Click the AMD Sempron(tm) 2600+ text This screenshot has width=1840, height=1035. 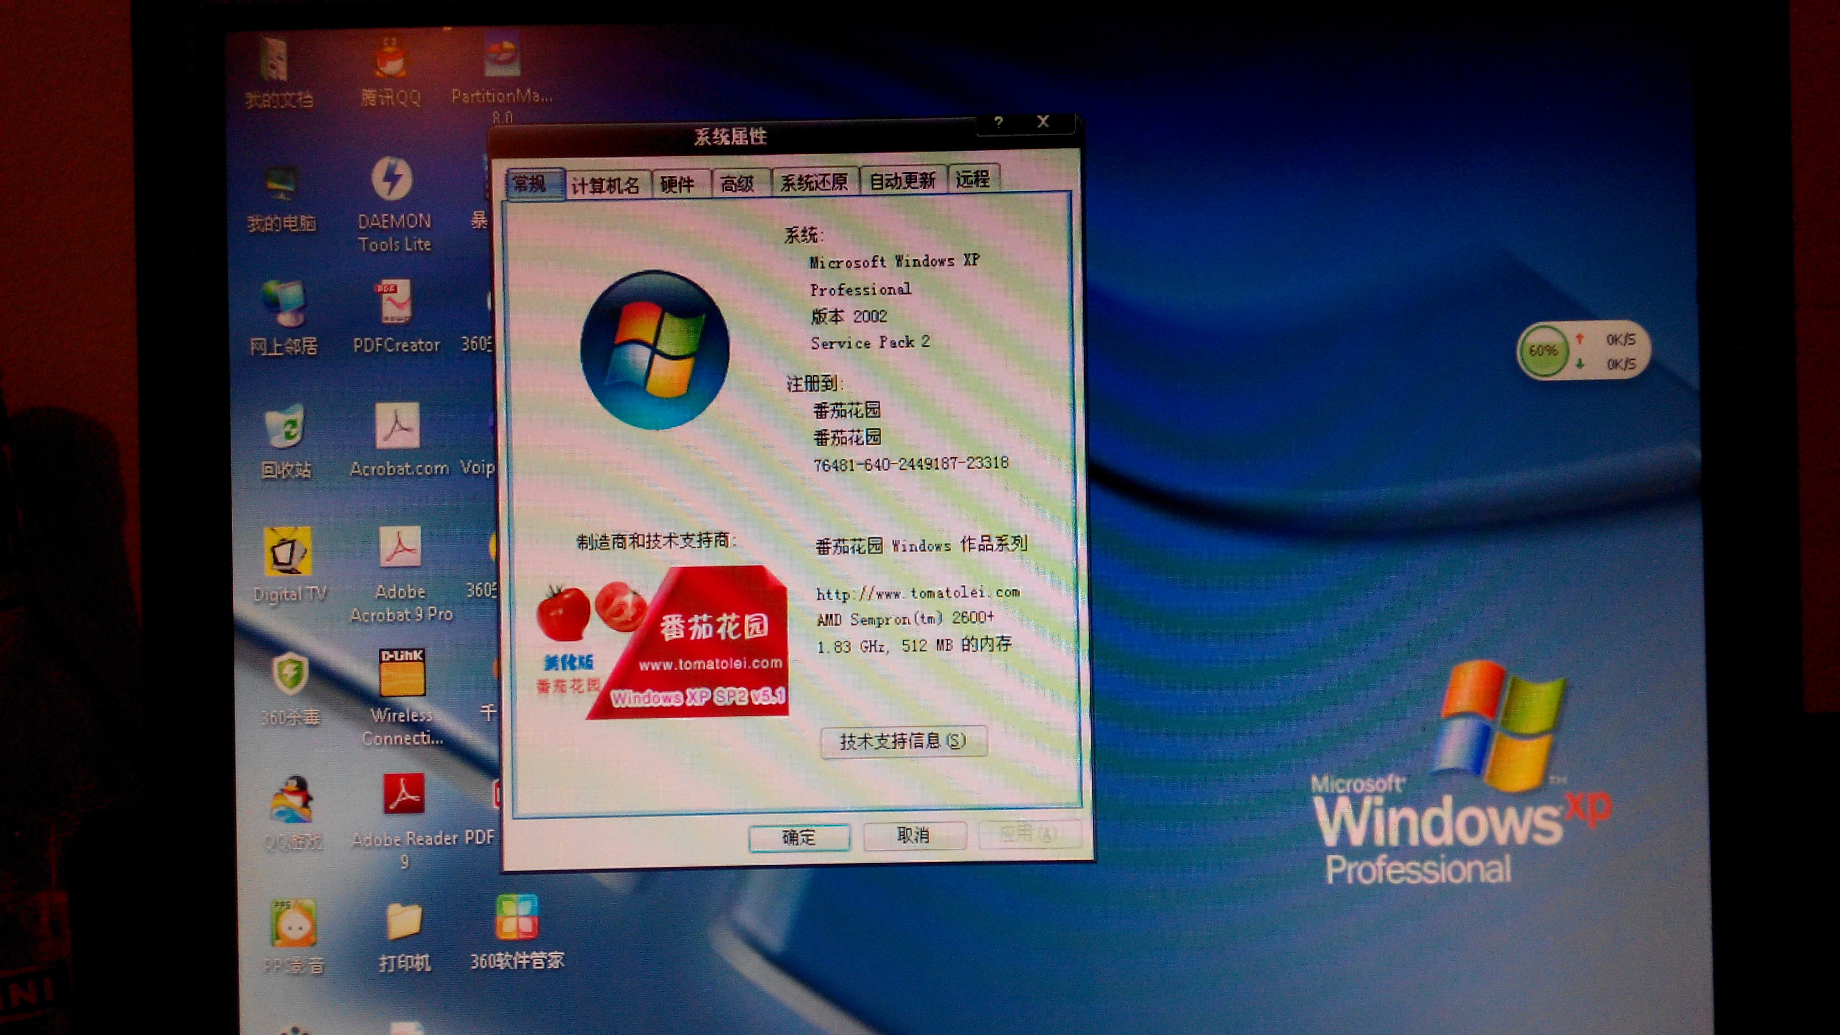pos(905,619)
